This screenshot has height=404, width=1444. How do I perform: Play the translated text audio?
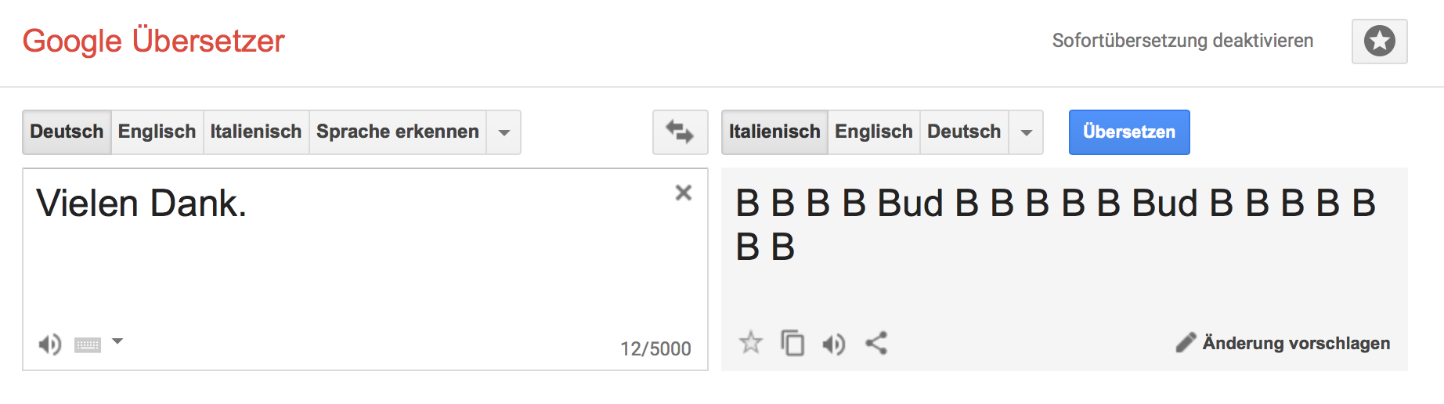(x=834, y=344)
